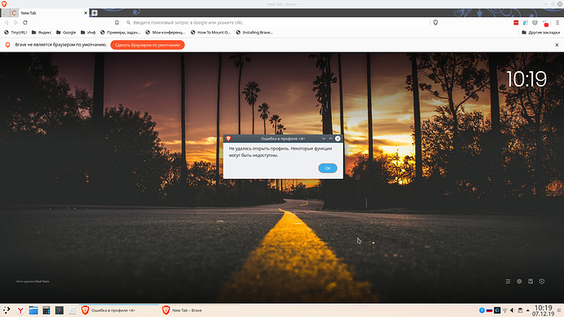Open the file manager from taskbar
This screenshot has width=564, height=317.
click(34, 310)
